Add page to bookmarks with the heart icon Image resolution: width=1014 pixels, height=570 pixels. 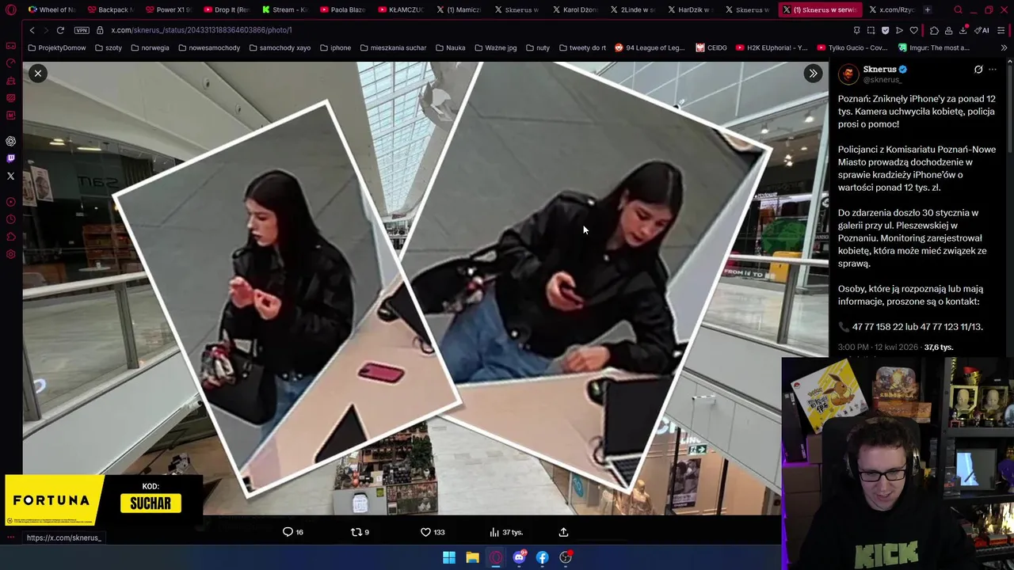913,30
